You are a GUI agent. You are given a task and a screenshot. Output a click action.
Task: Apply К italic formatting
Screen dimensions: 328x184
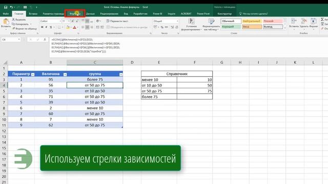pyautogui.click(x=46, y=27)
